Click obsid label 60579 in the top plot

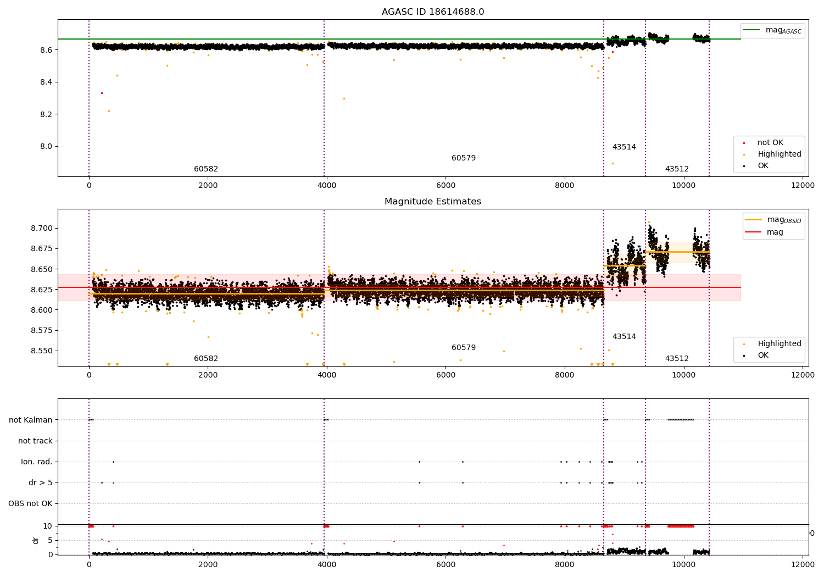464,158
